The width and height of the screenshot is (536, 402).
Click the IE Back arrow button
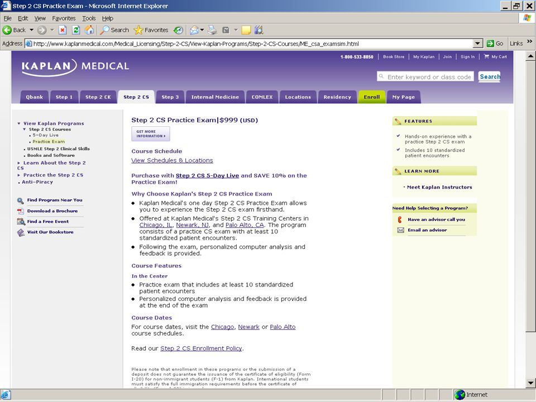point(13,30)
